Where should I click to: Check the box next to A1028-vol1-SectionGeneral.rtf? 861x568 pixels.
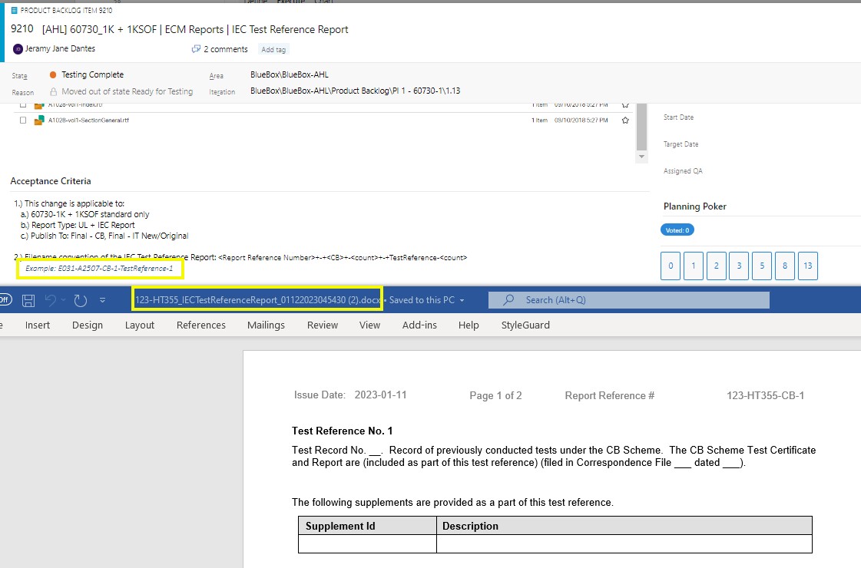point(22,120)
